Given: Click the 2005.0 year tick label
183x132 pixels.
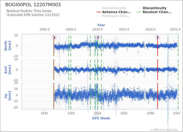Looking at the screenshot, I should [71, 29].
